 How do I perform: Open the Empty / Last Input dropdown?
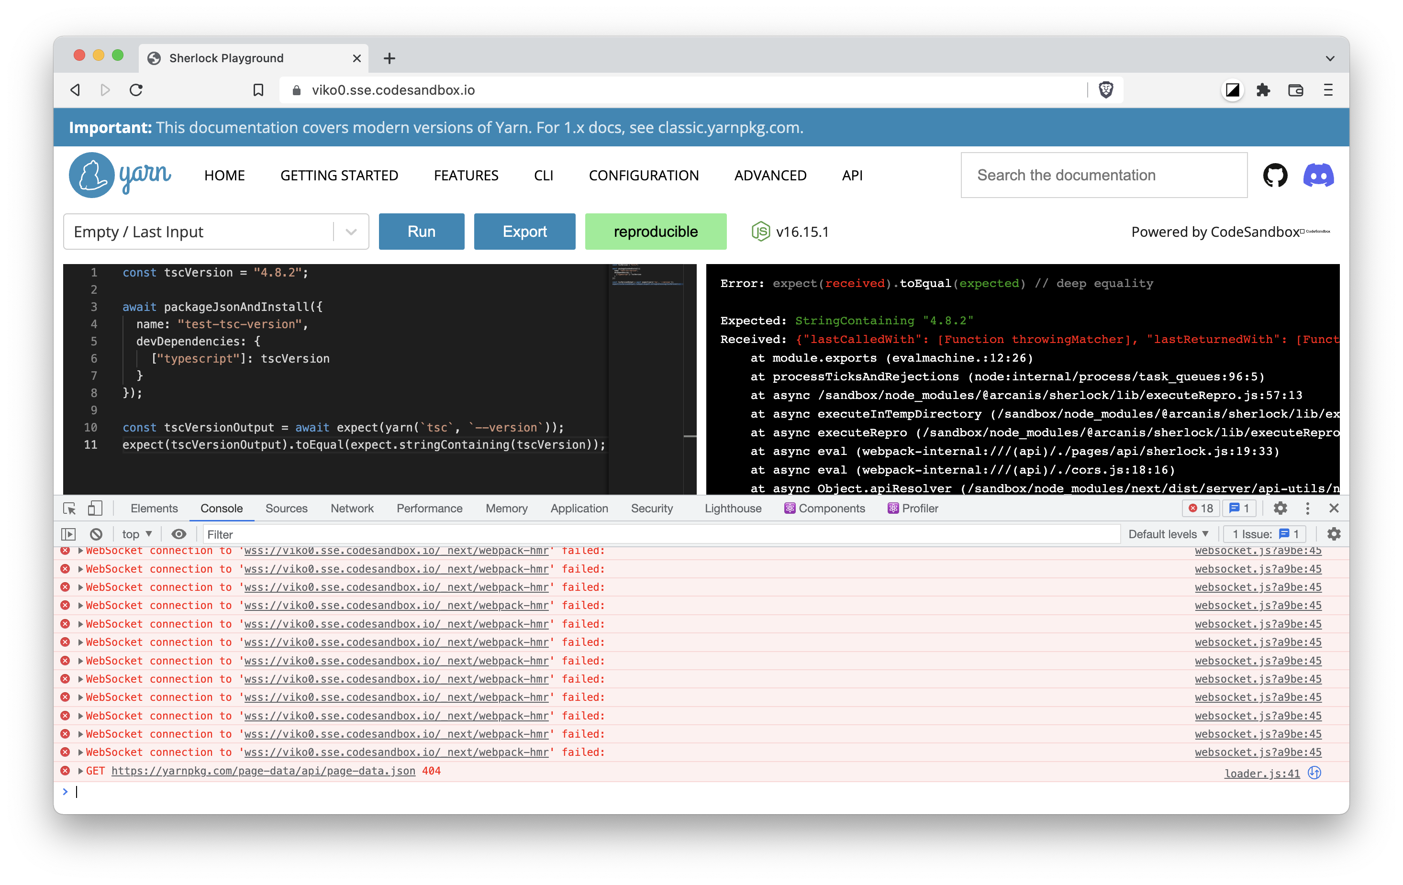click(350, 232)
